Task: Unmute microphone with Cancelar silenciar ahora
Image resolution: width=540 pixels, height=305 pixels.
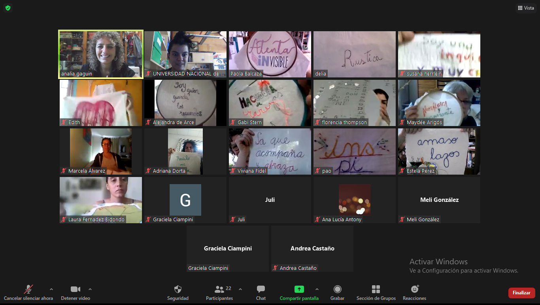Action: click(x=28, y=290)
